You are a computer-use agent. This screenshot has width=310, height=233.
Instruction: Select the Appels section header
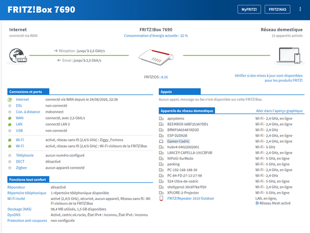pos(179,92)
